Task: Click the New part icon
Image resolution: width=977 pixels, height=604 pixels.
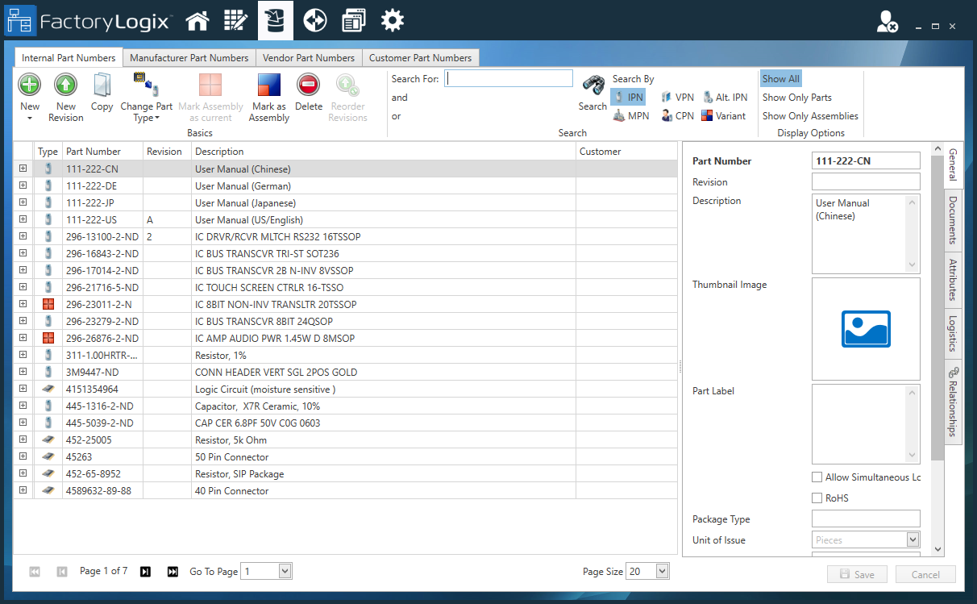Action: [30, 85]
